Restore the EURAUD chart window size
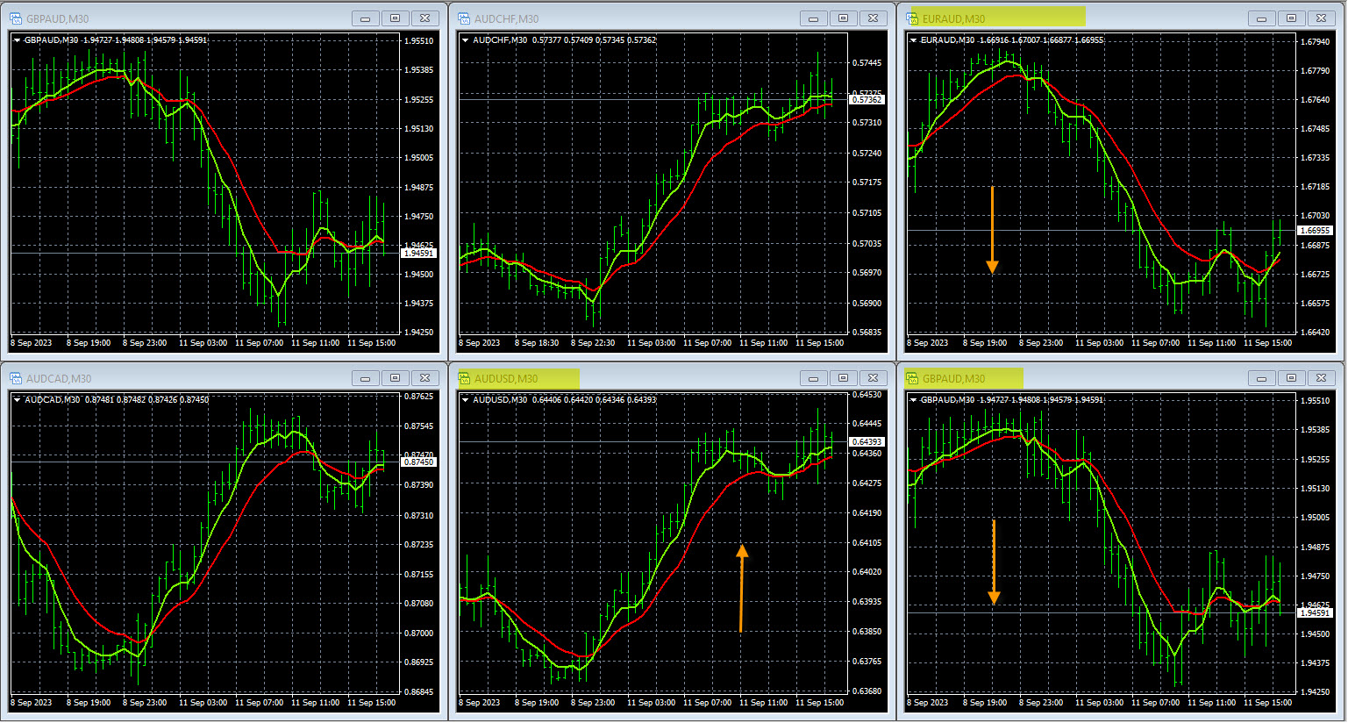 click(x=1291, y=18)
